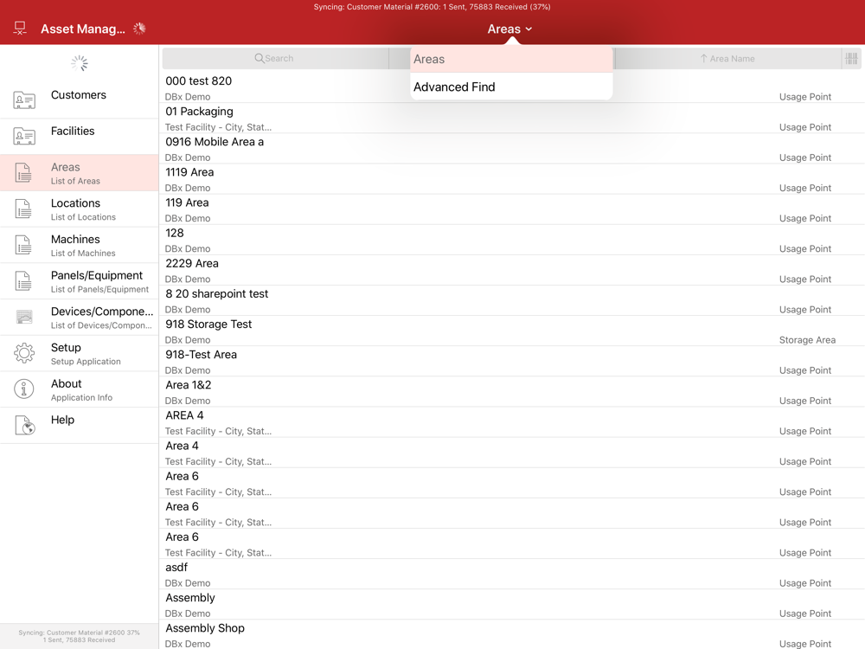Click the sync status text at sidebar bottom
Screen dimensions: 865x649
(79, 636)
